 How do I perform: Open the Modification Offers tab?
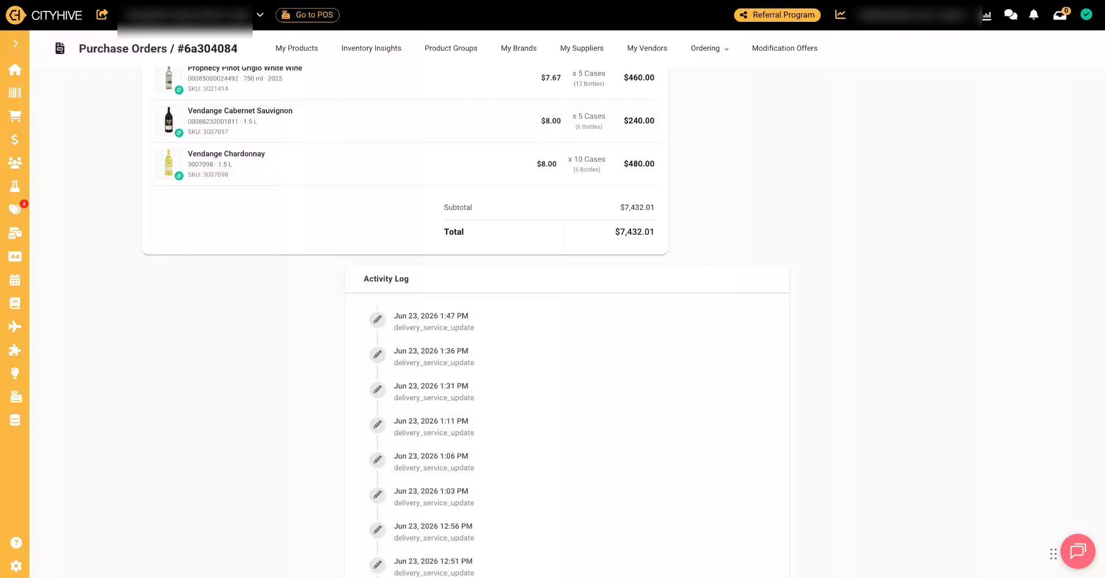click(784, 48)
